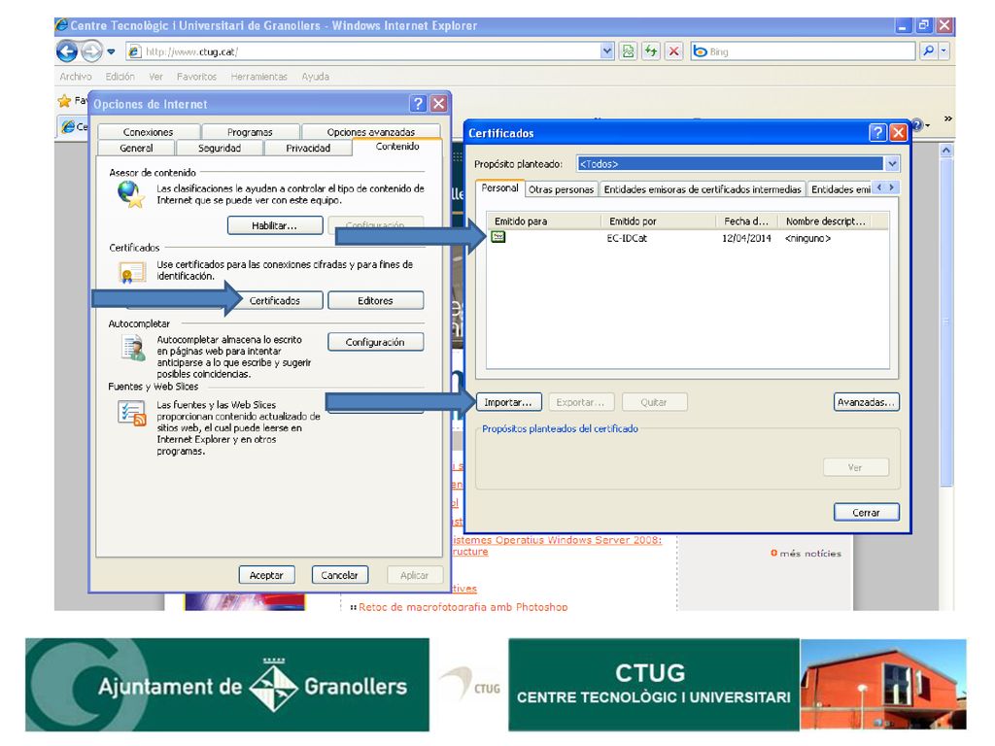Click the browser Back arrow button
The width and height of the screenshot is (995, 746).
tap(67, 51)
